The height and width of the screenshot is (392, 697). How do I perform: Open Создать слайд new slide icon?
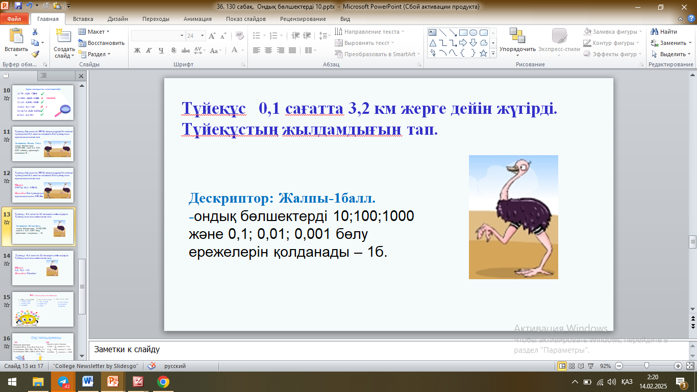[64, 36]
